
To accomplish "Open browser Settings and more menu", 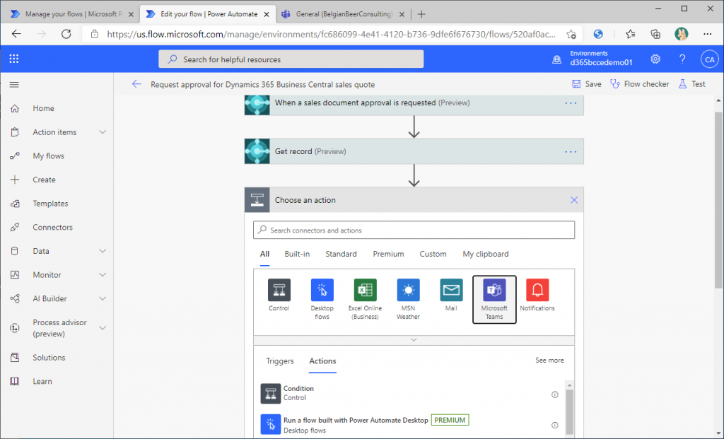I will (x=707, y=34).
